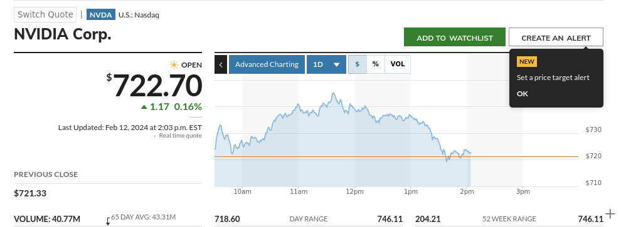This screenshot has width=621, height=227.
Task: Dismiss price alert tooltip with OK
Action: [x=523, y=94]
